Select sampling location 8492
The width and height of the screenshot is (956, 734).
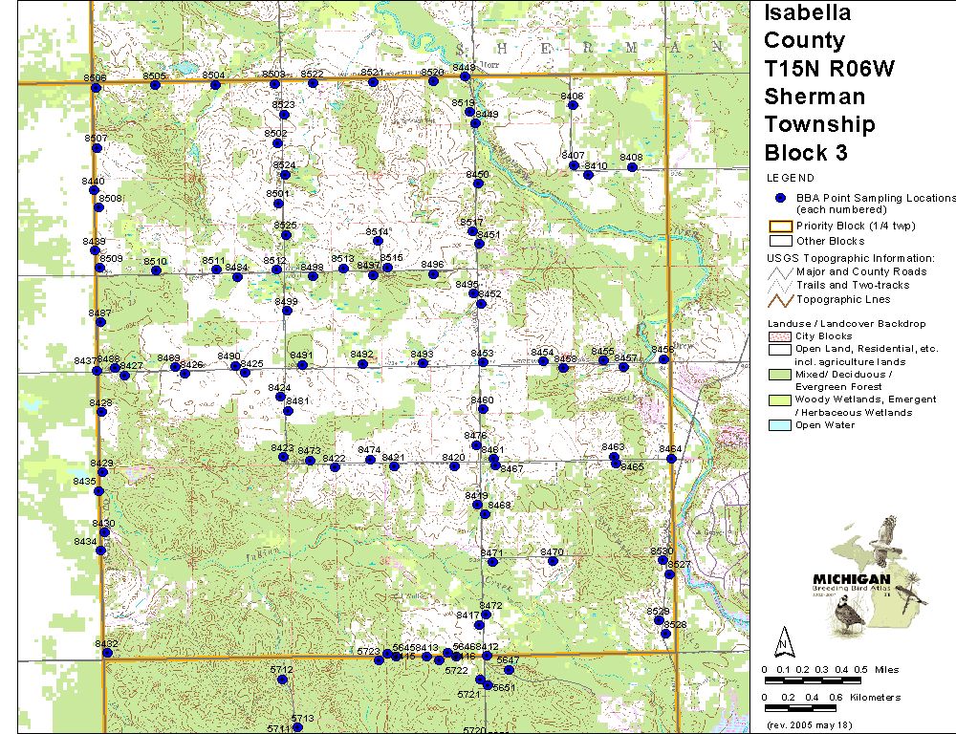pyautogui.click(x=363, y=363)
